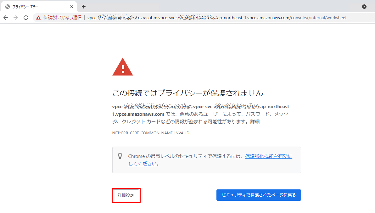
Task: Click the 保護強化機能を有効にしてください link
Action: [x=269, y=156]
